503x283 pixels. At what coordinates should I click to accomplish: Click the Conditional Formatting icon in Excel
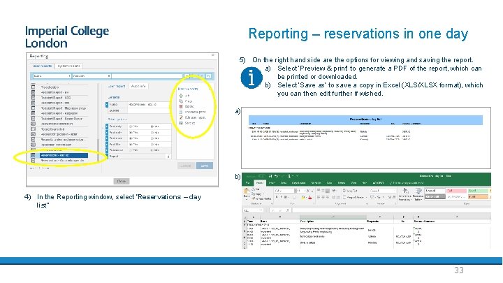[x=405, y=191]
